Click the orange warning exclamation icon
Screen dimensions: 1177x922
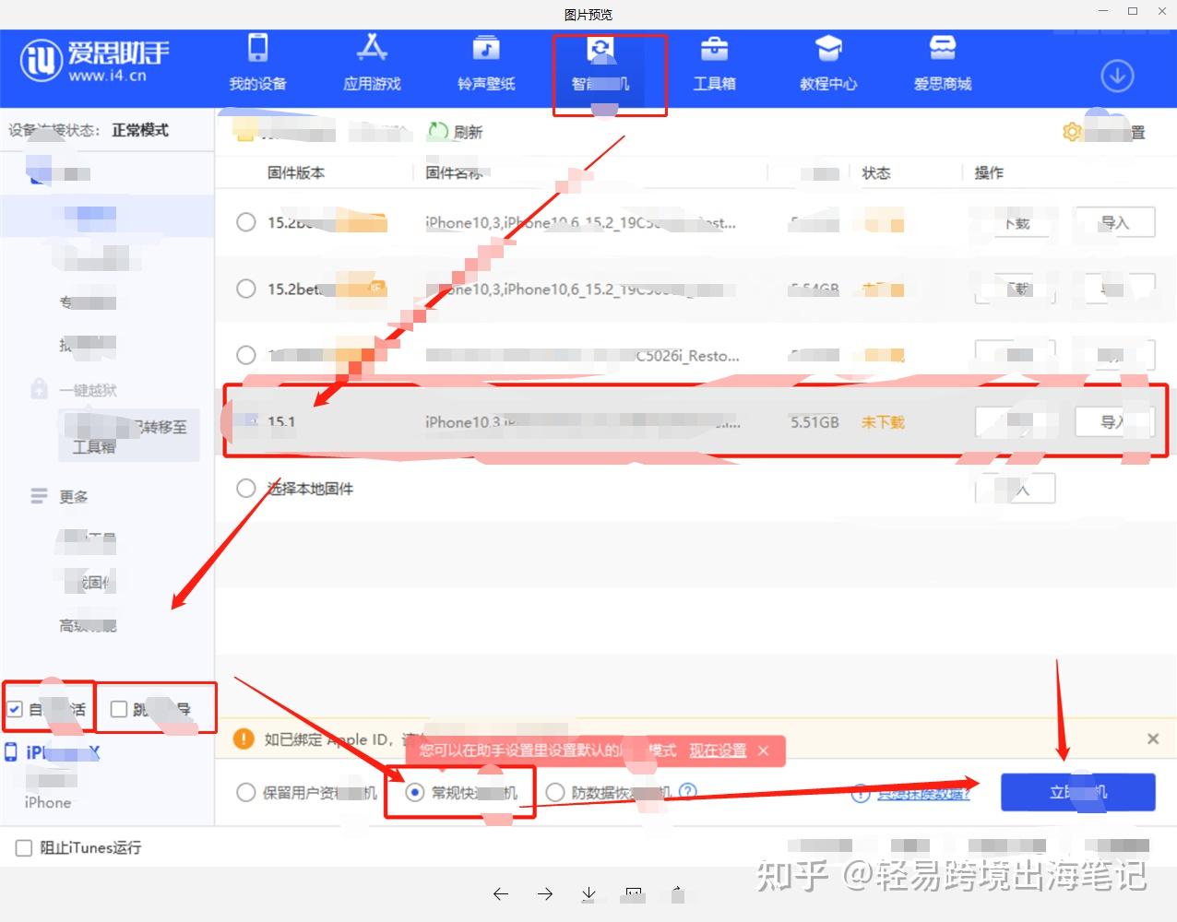244,739
